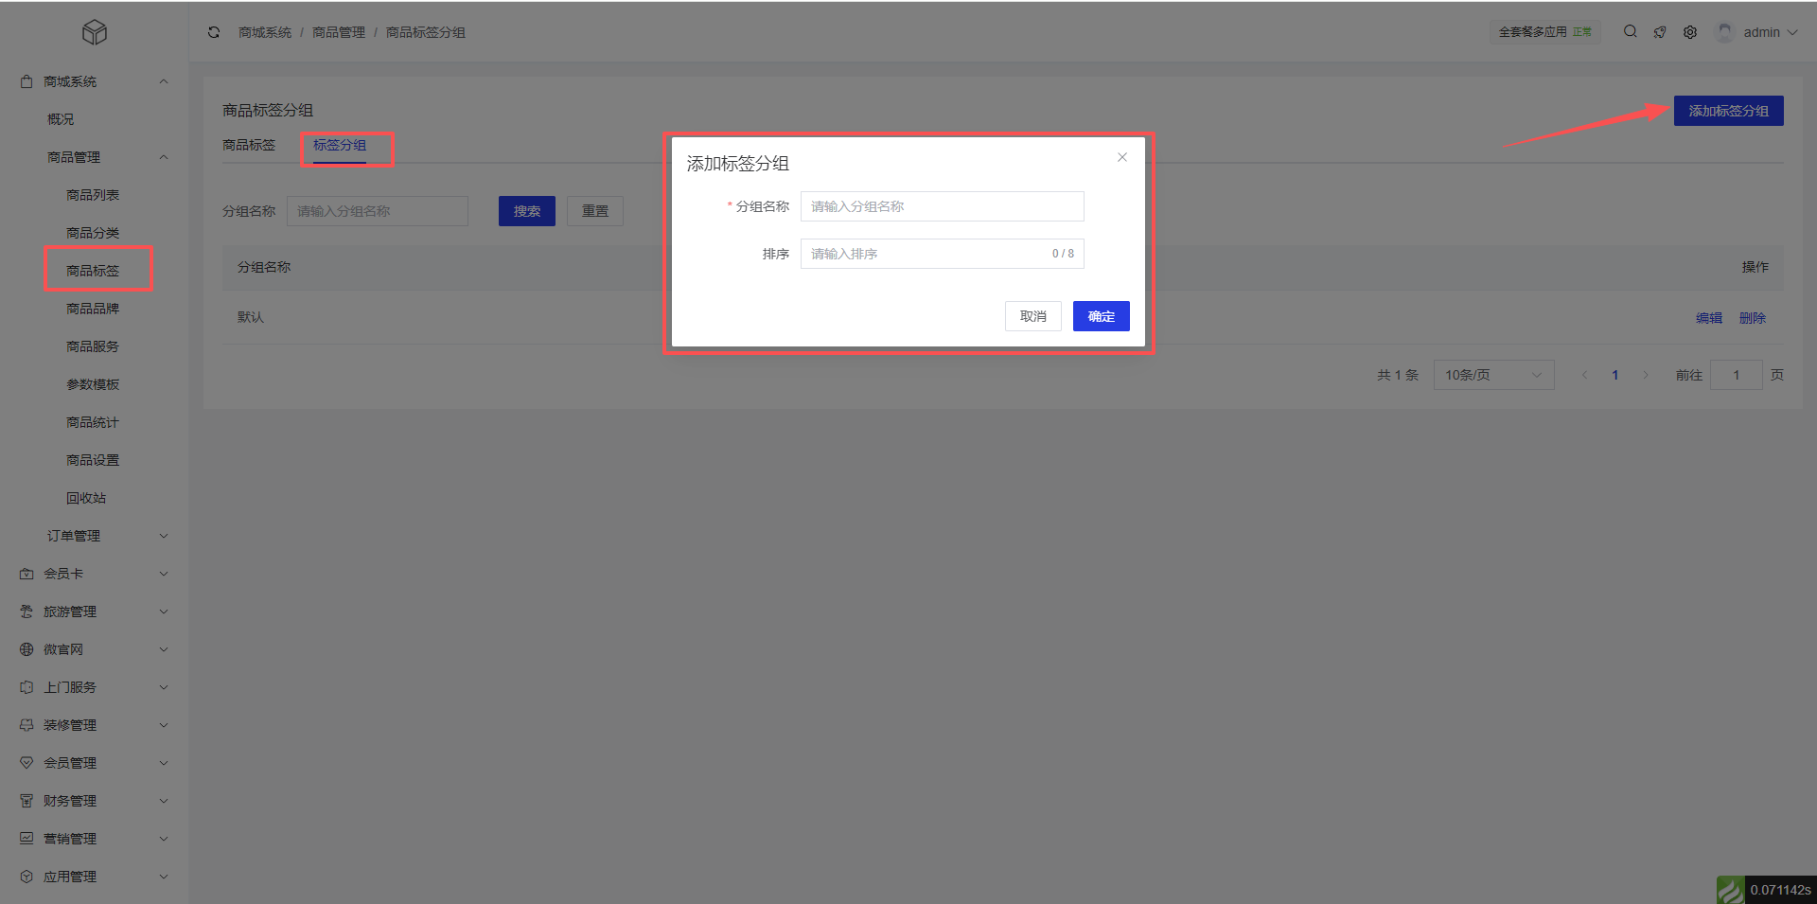Click the 装修管理 sidebar icon
This screenshot has width=1817, height=904.
pyautogui.click(x=26, y=725)
